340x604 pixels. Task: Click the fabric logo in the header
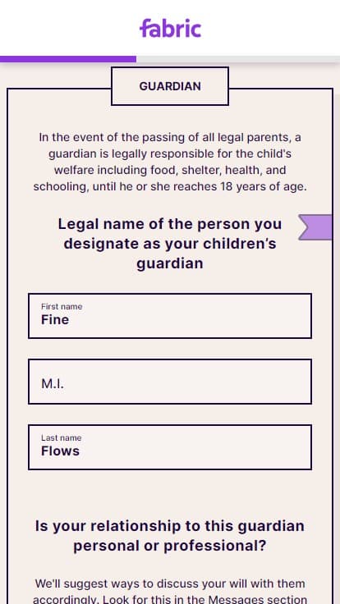point(170,28)
